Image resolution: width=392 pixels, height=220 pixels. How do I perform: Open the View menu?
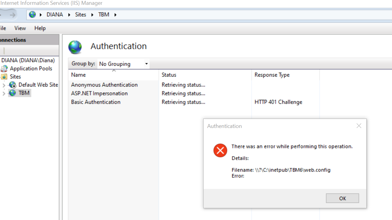click(20, 28)
